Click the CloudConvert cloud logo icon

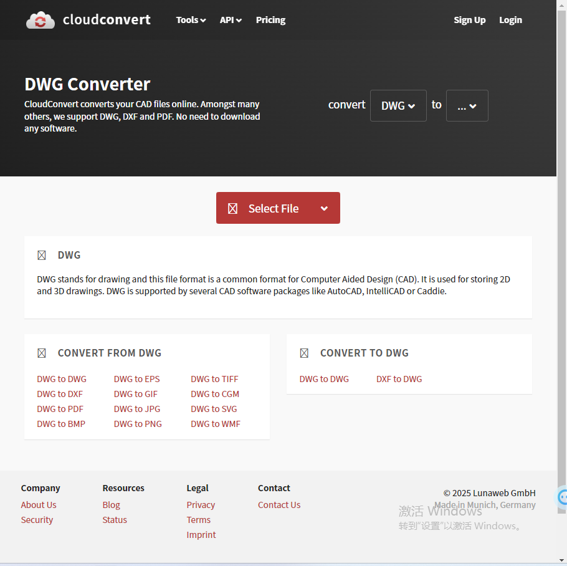point(40,20)
